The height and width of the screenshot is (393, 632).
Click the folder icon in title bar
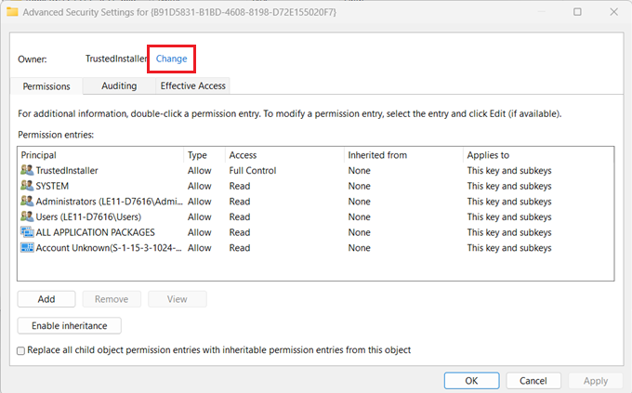point(12,12)
